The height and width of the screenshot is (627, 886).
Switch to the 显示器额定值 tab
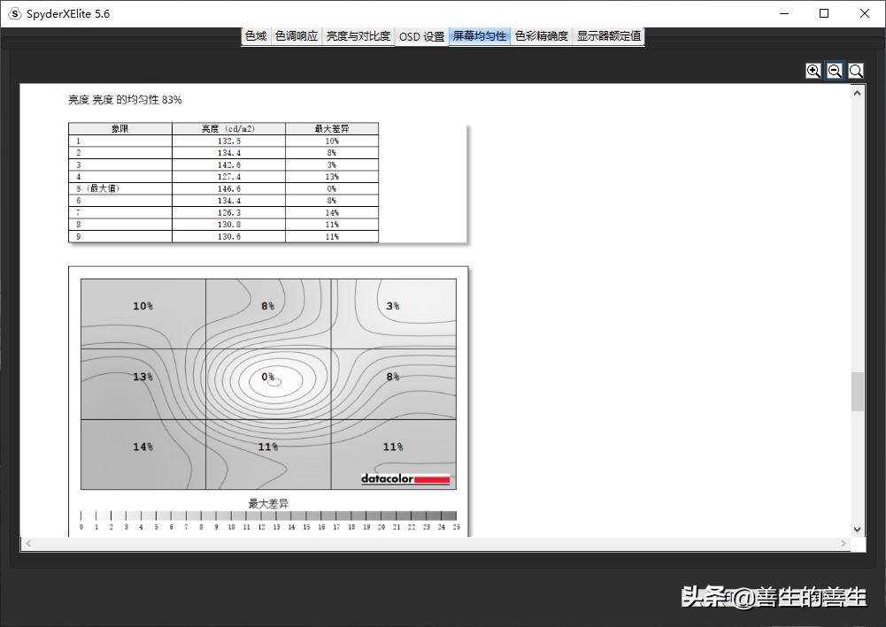[x=609, y=36]
